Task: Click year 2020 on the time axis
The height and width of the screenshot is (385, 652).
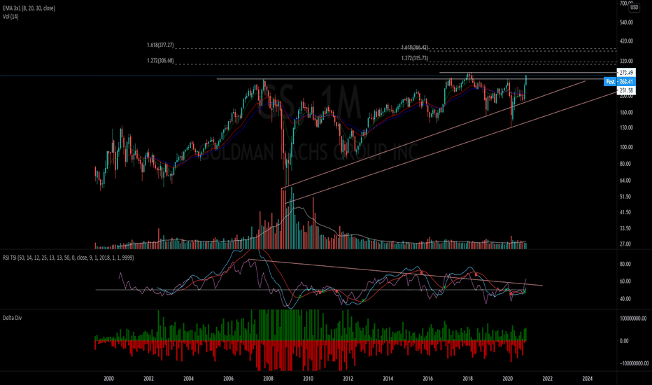Action: [508, 378]
